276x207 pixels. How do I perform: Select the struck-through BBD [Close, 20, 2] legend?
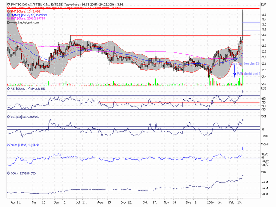65,8
